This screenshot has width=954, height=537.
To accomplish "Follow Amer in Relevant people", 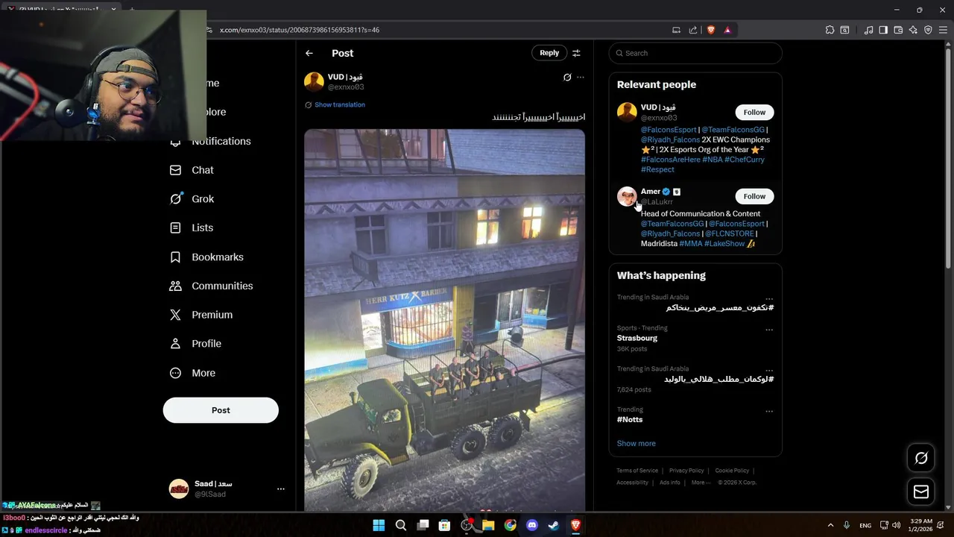I will pos(754,196).
